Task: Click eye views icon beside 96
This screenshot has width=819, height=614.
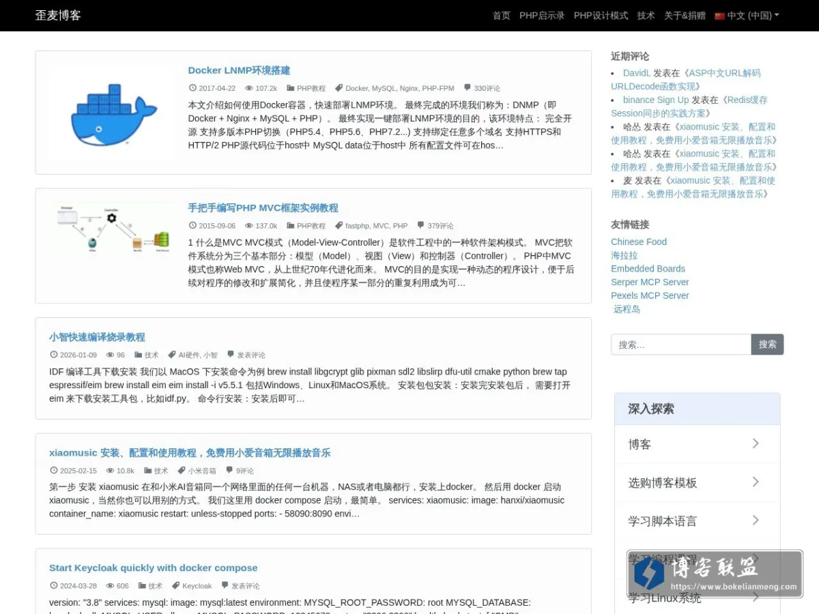Action: (x=110, y=355)
